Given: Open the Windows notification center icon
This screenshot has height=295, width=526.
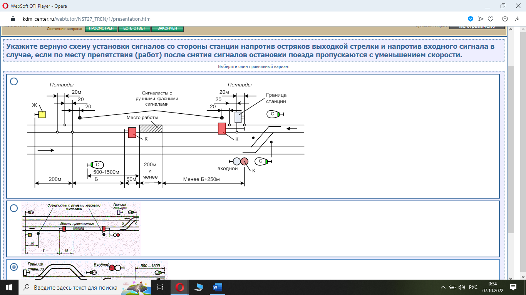Looking at the screenshot, I should click(x=513, y=287).
